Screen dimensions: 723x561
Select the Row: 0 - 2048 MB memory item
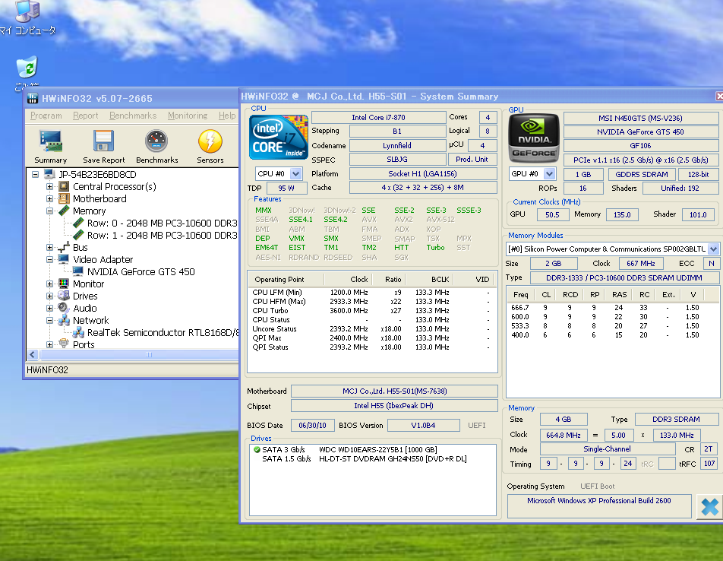pos(163,223)
